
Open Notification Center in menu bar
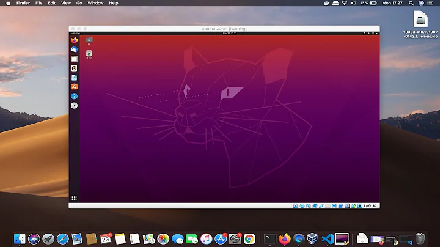pos(430,3)
